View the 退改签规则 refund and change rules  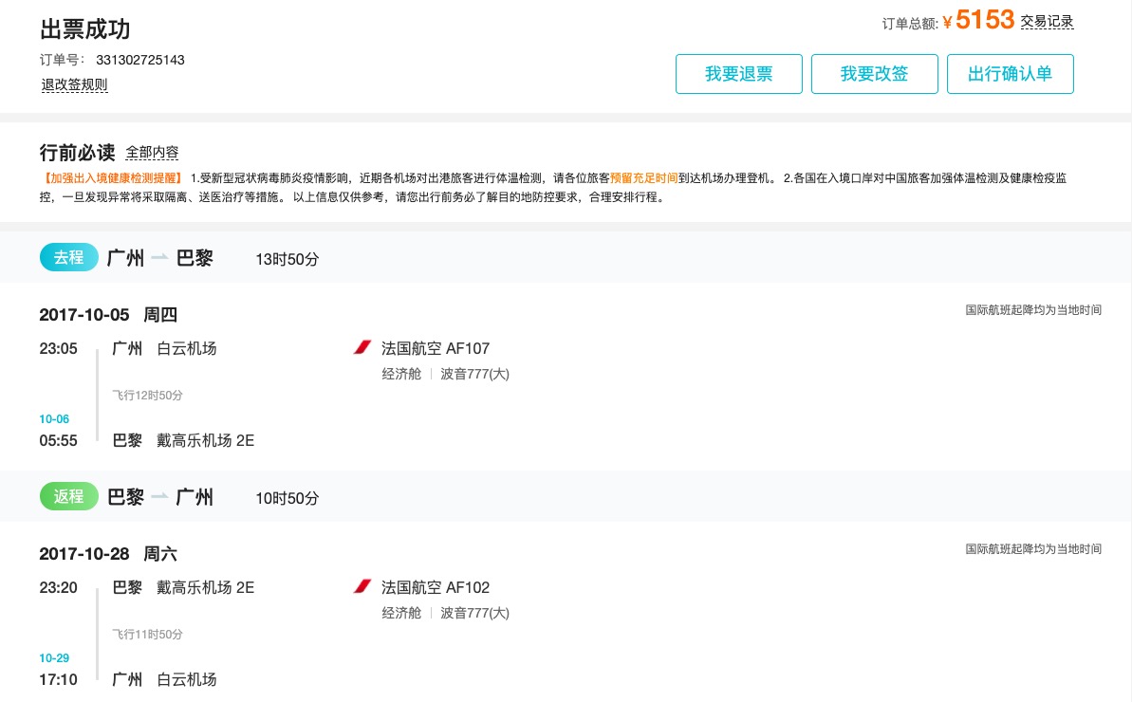[74, 84]
